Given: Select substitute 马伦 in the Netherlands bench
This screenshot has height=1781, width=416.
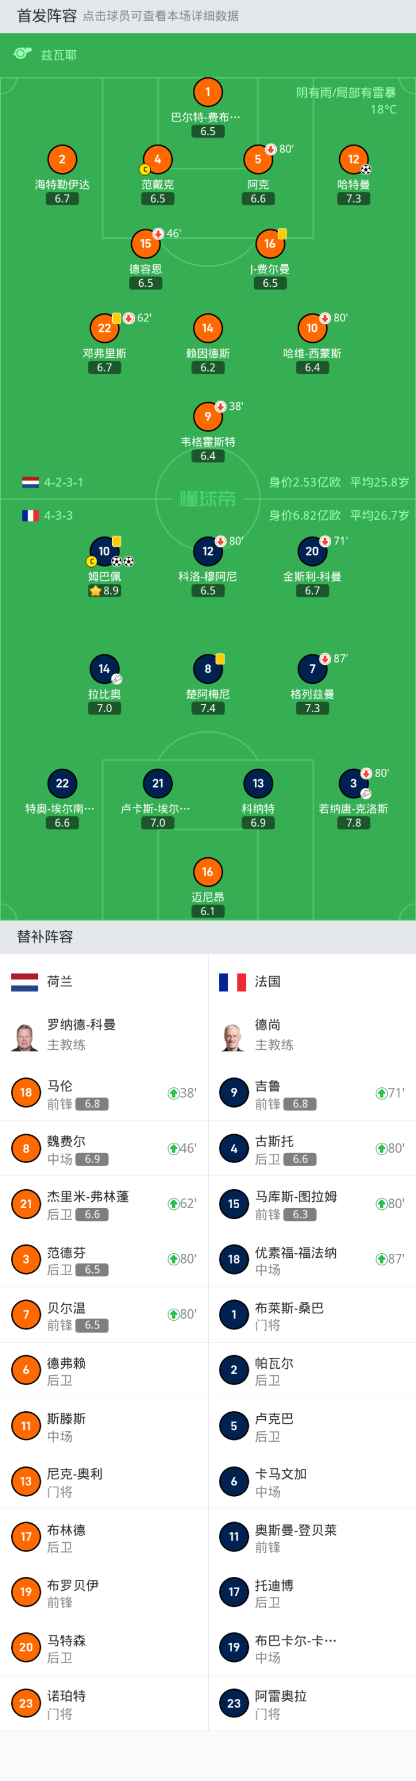Looking at the screenshot, I should 103,1093.
